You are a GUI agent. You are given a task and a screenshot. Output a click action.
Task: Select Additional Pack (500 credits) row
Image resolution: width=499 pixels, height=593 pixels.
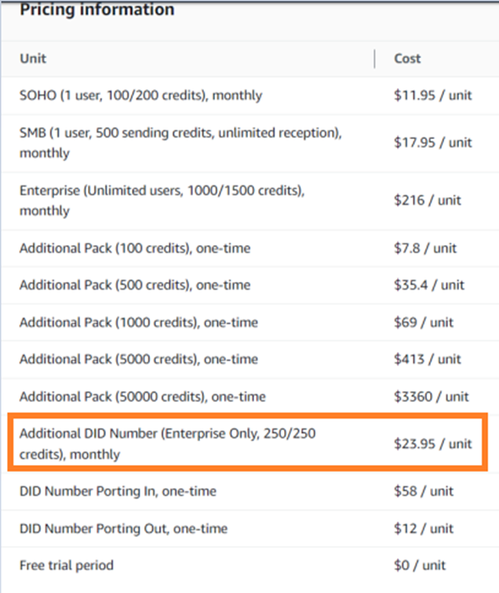pyautogui.click(x=249, y=285)
